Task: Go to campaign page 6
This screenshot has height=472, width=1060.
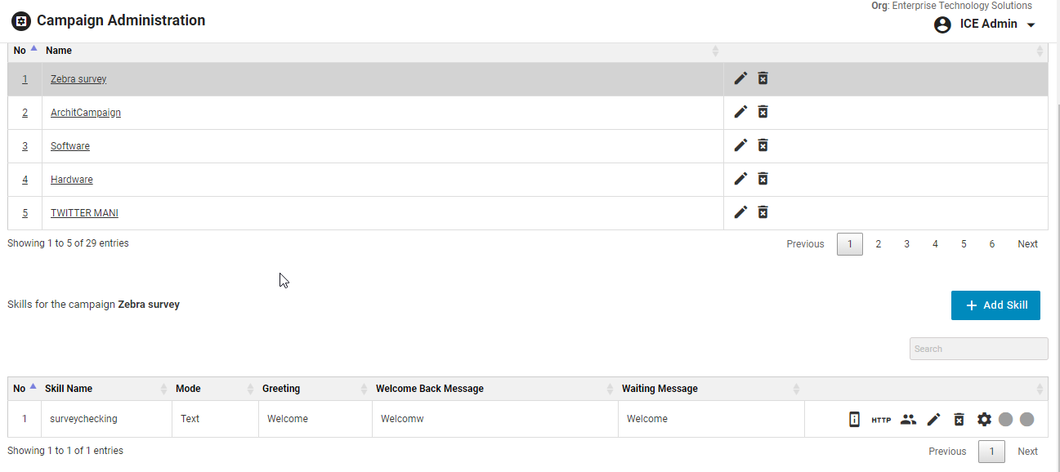Action: click(991, 244)
